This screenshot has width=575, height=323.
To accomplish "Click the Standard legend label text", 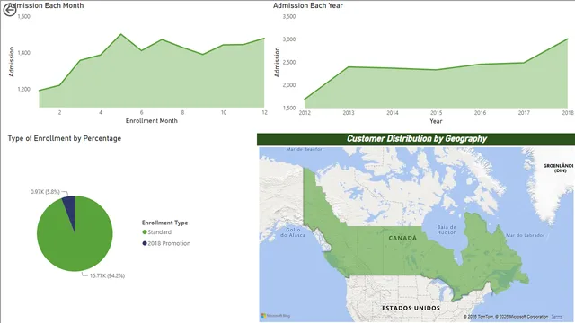I will [x=160, y=232].
